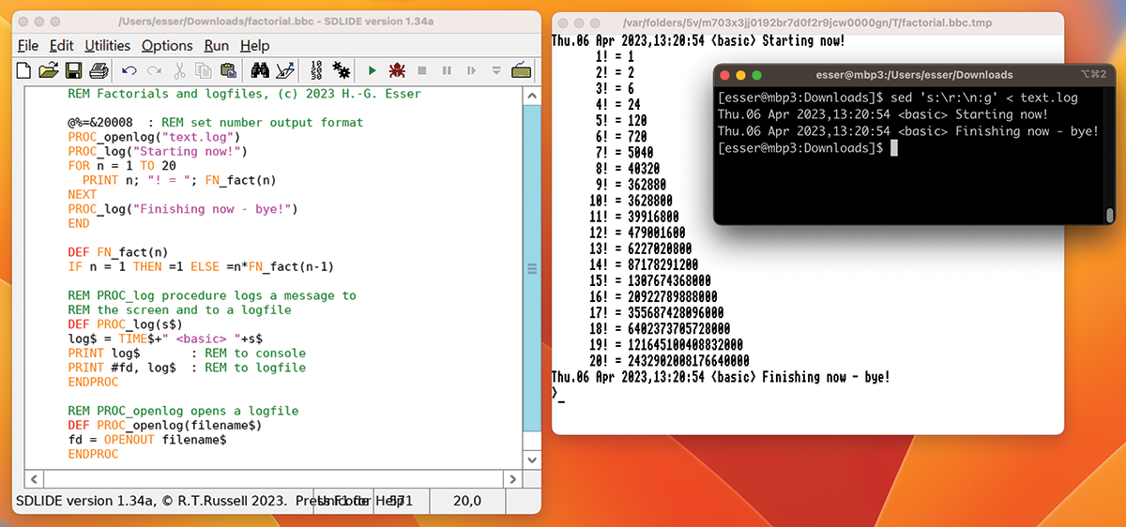Click the DEF FN_fact(n) line

(118, 252)
